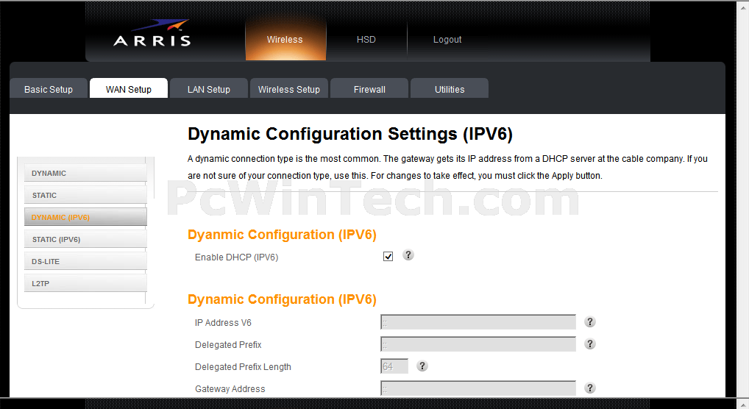This screenshot has height=409, width=749.
Task: Click the 'IP Address V6' label
Action: (223, 322)
